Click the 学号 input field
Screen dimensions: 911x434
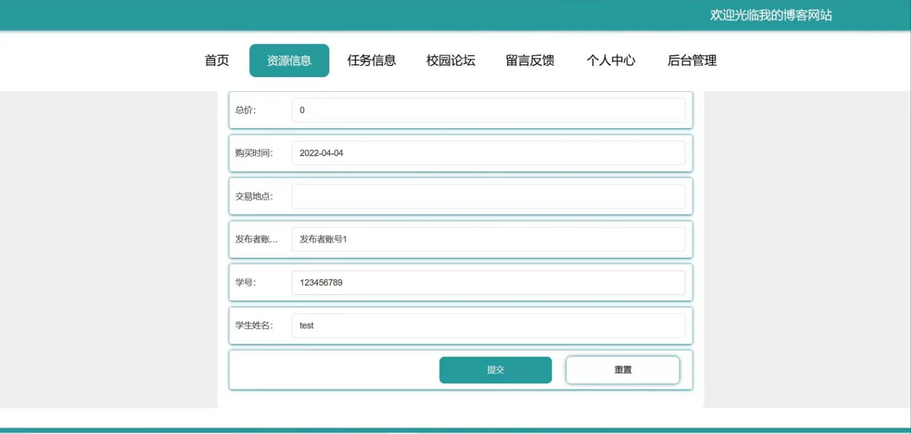pos(489,283)
